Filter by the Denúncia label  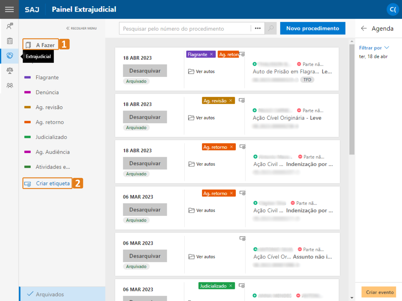coord(47,92)
